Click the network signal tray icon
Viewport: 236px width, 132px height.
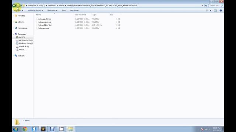[x=206, y=129]
